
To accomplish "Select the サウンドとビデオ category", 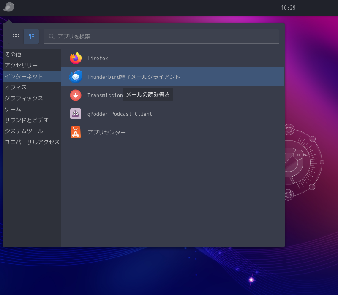I will (x=32, y=120).
